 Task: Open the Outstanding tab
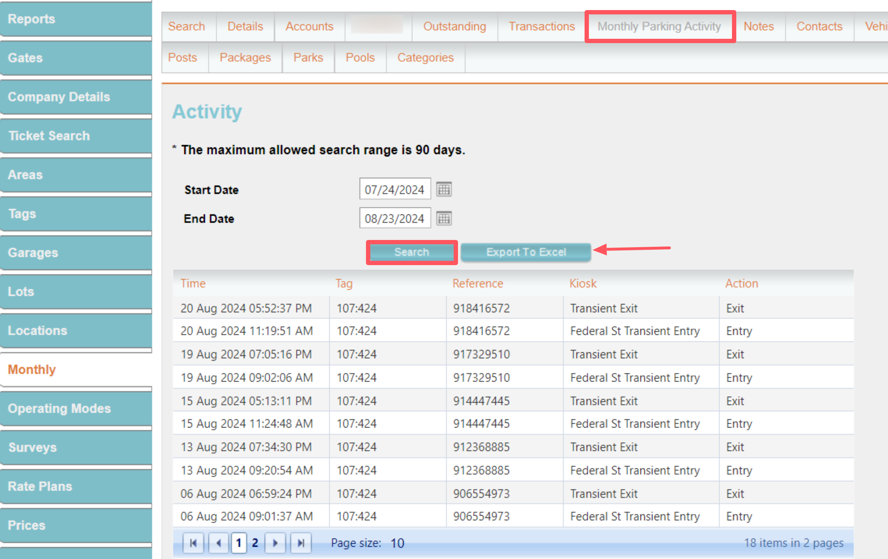pos(454,27)
